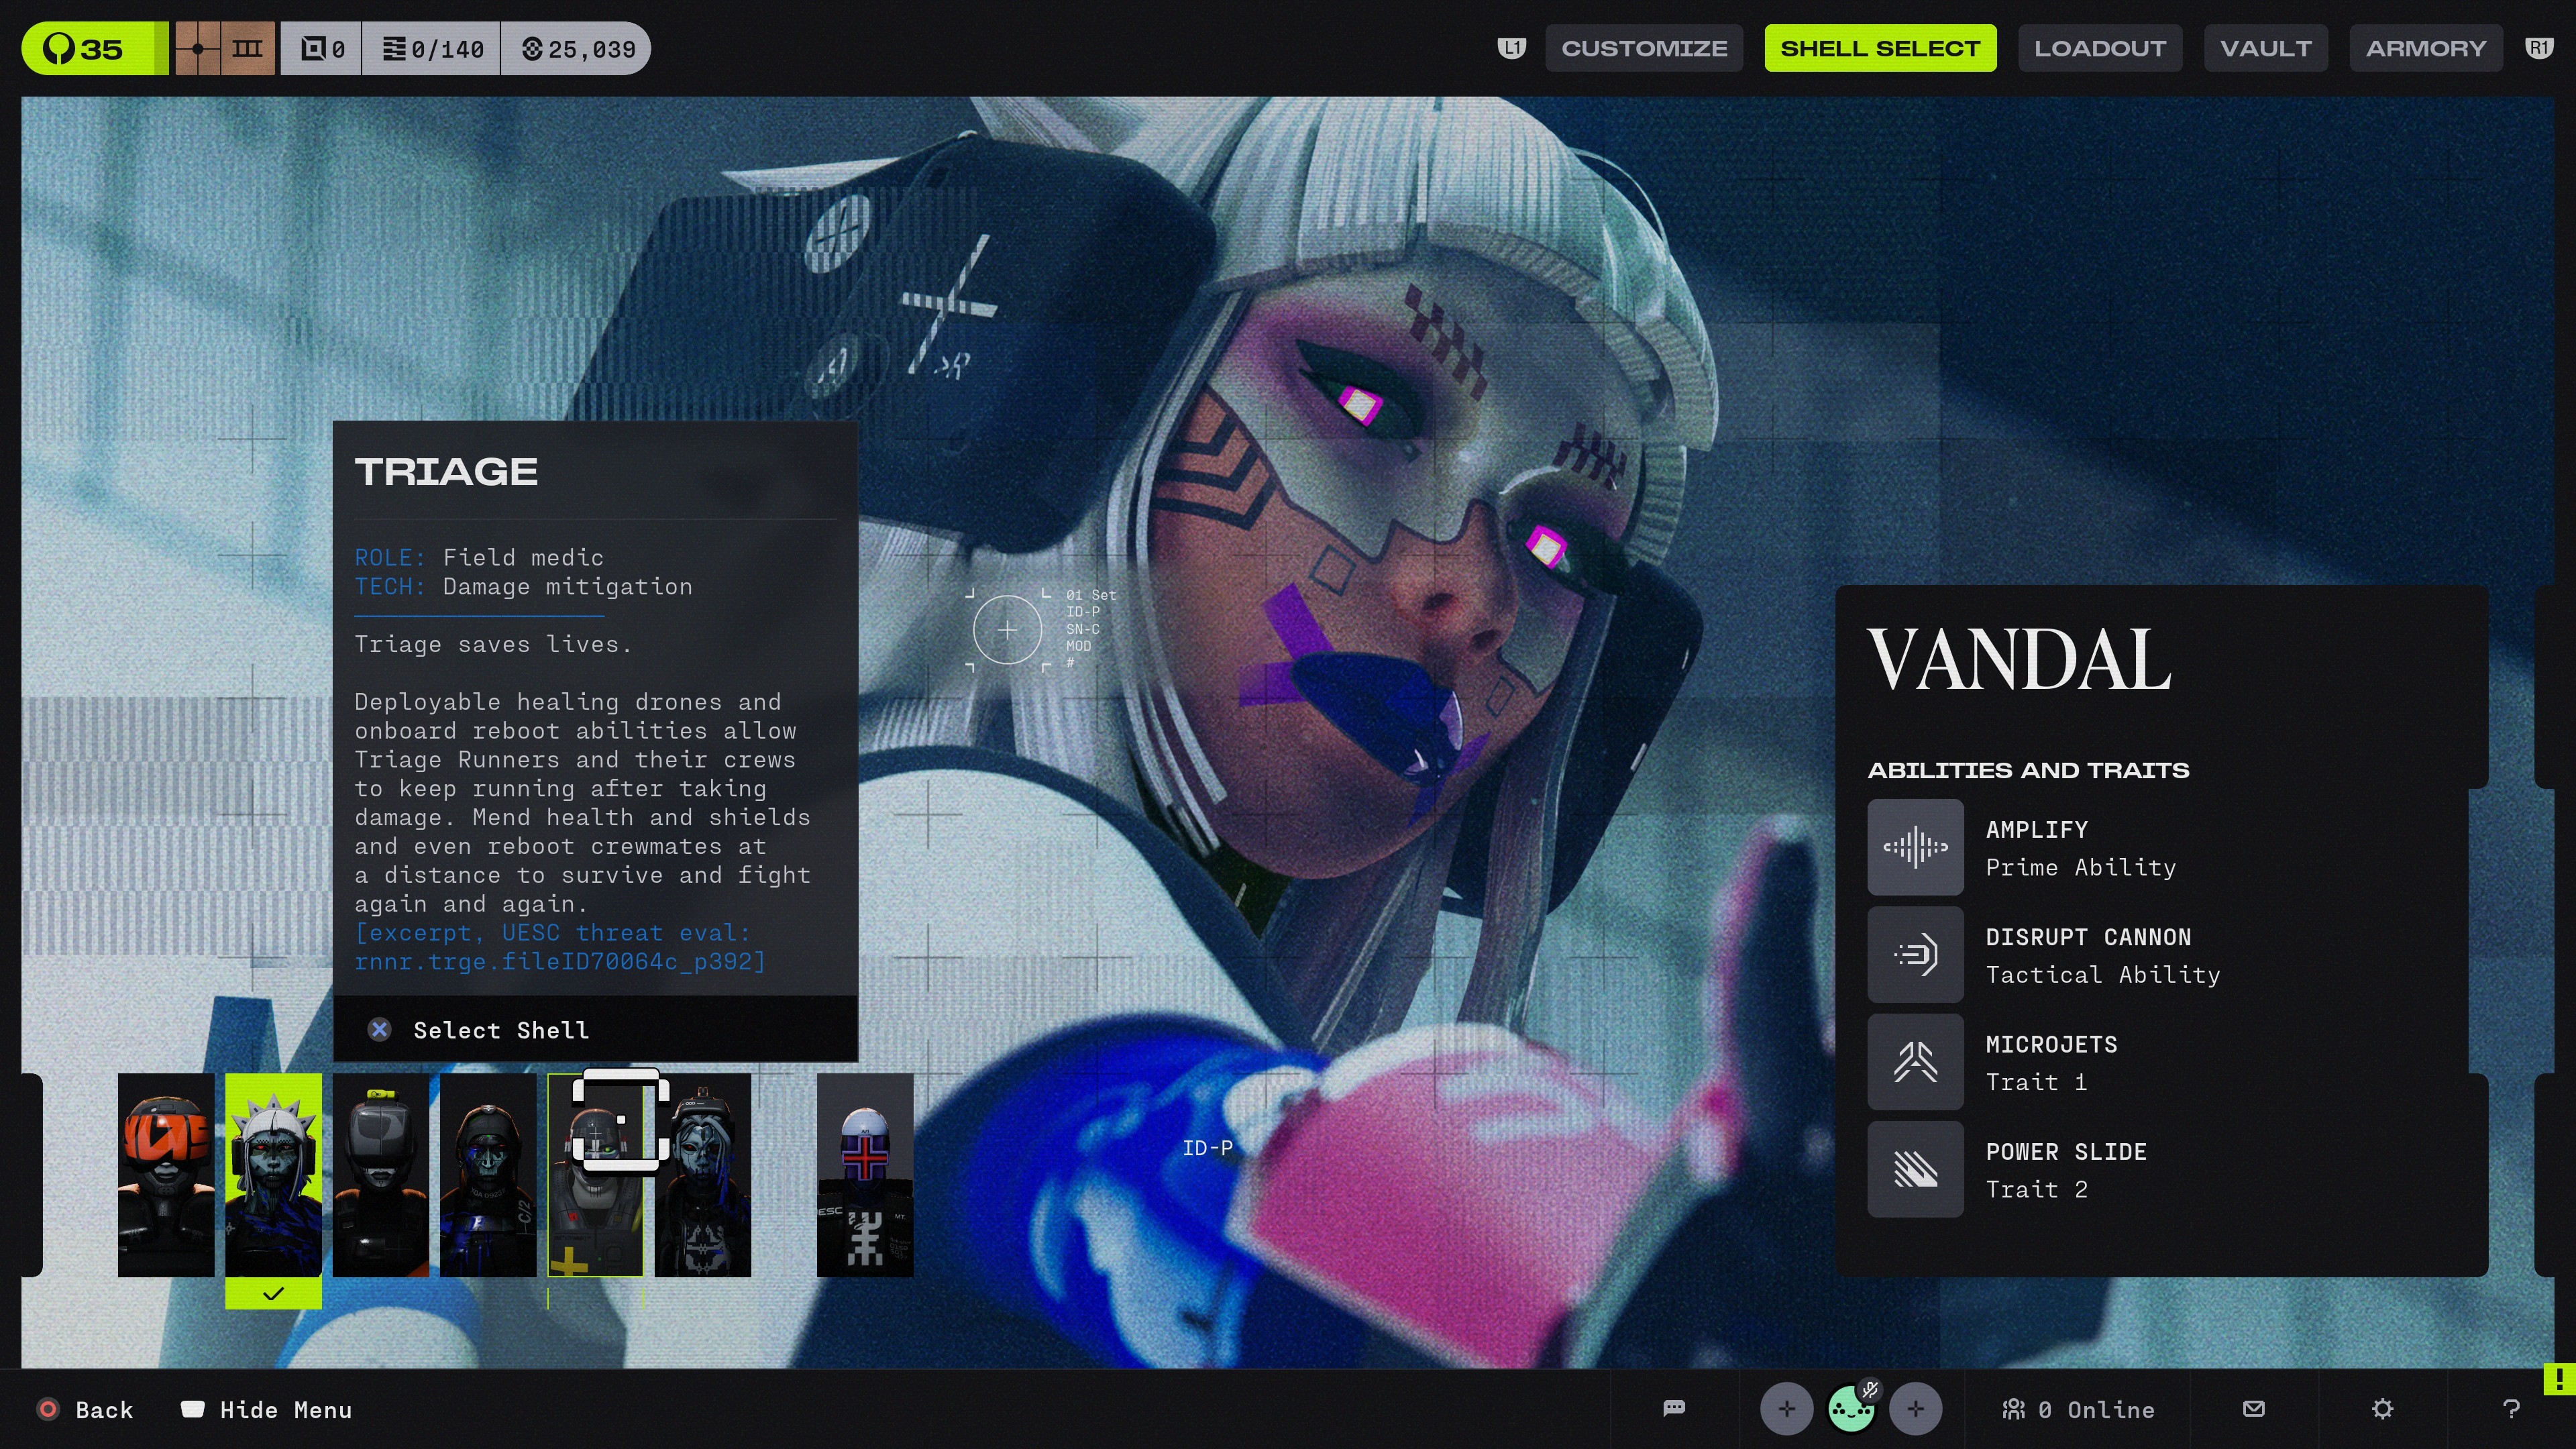This screenshot has height=1449, width=2576.
Task: Go to the Vault tab
Action: (x=2266, y=48)
